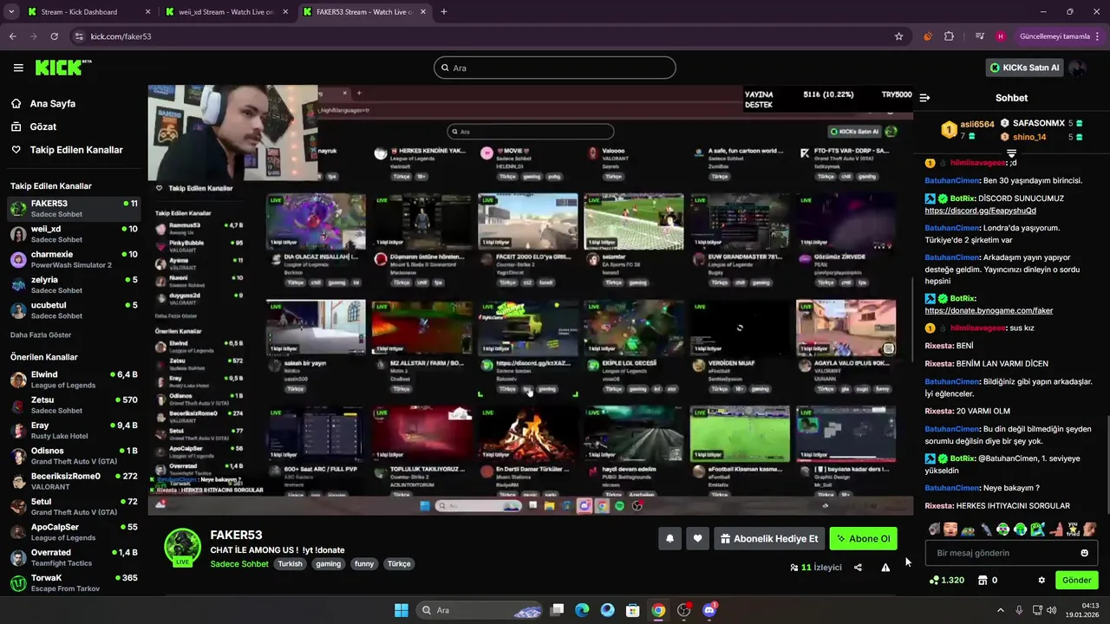The width and height of the screenshot is (1110, 624).
Task: Close the FAKER53 Stream tab
Action: (422, 12)
